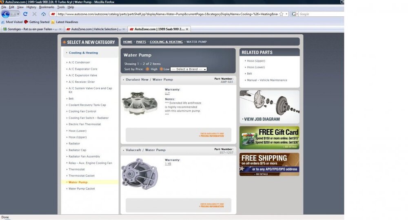Focus the browser URL address field

point(167,14)
